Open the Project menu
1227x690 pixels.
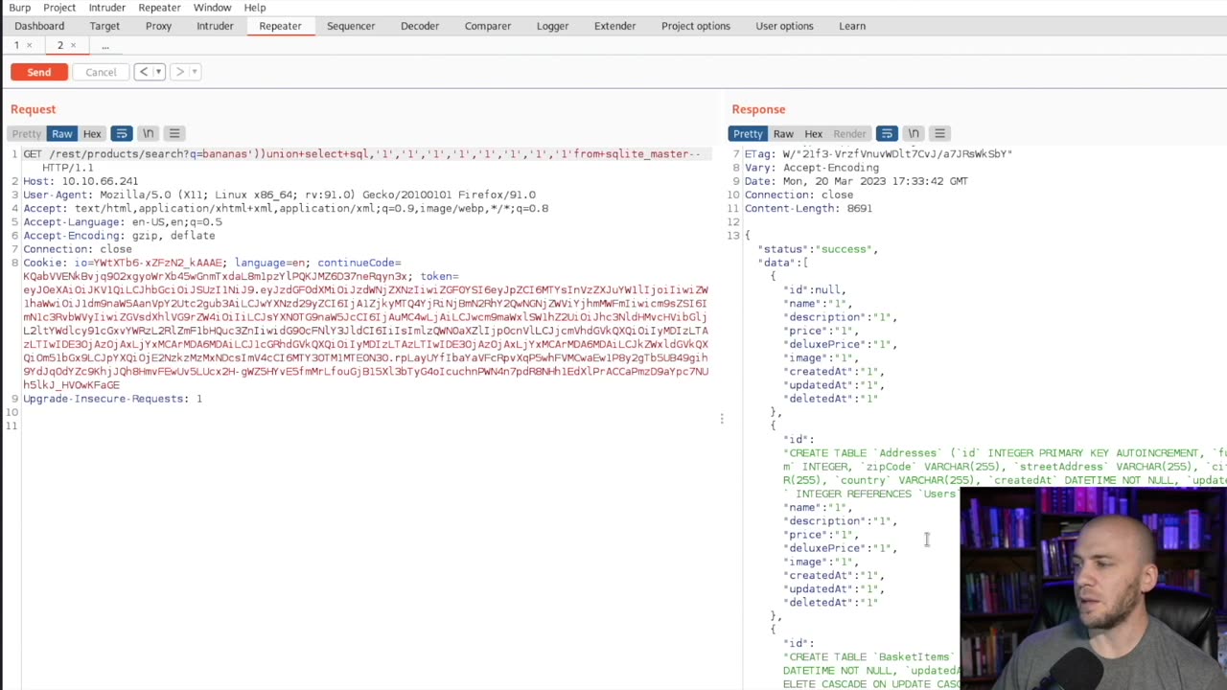[59, 8]
